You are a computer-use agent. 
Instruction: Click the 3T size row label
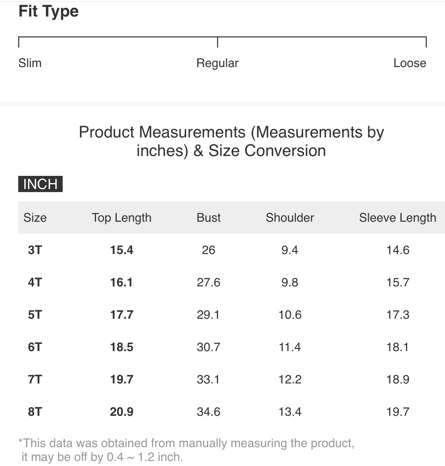tap(35, 250)
